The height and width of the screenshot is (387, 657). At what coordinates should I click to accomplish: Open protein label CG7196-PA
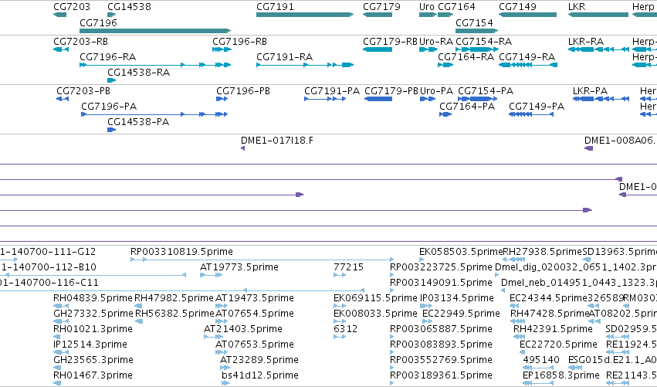(109, 107)
